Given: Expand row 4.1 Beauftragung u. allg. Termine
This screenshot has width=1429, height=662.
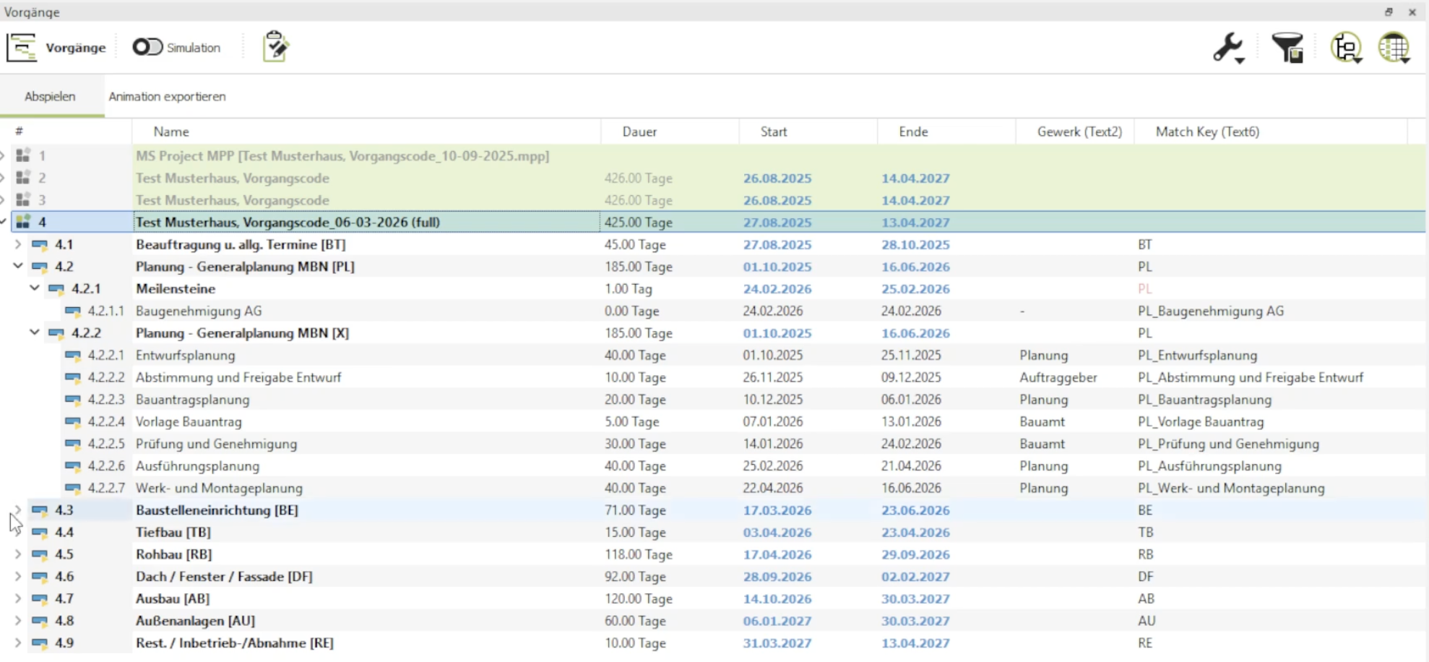Looking at the screenshot, I should [x=18, y=244].
